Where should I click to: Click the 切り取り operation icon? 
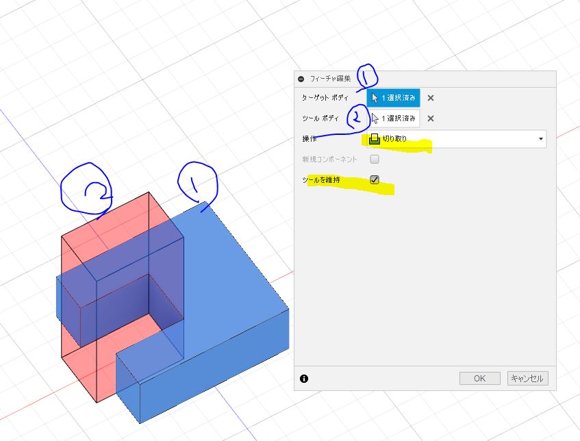[x=375, y=139]
